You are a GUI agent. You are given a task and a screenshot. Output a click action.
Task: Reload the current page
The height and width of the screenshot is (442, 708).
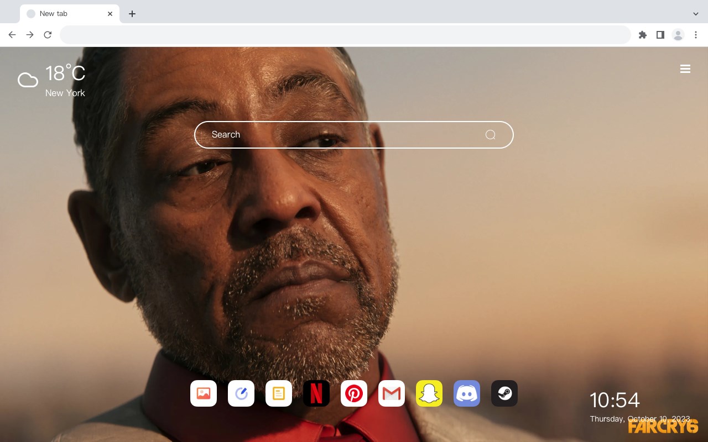tap(48, 35)
